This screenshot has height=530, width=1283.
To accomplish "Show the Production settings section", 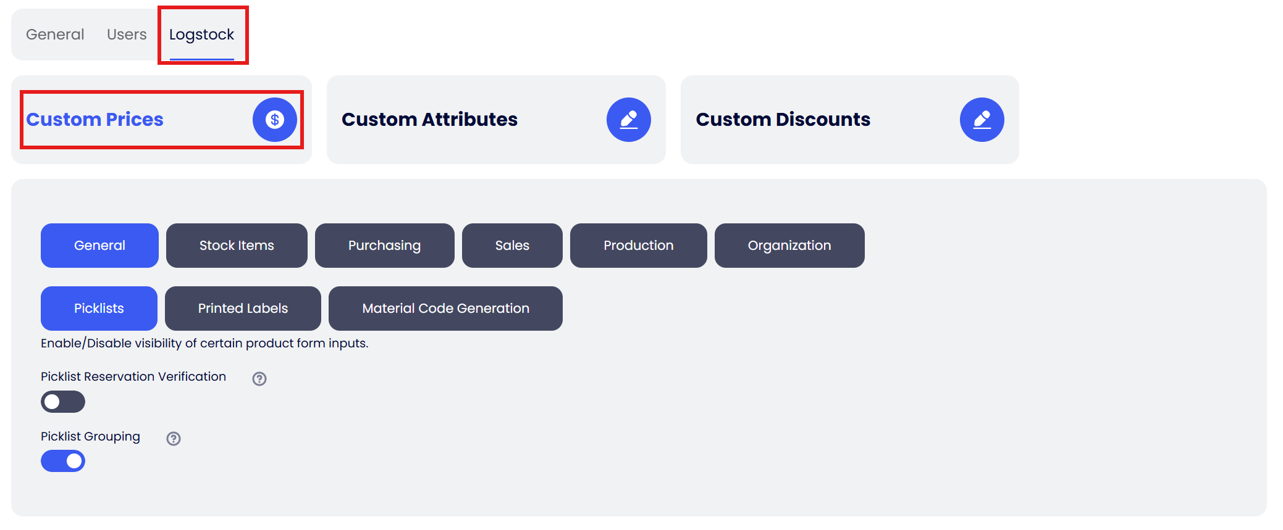I will pyautogui.click(x=638, y=246).
